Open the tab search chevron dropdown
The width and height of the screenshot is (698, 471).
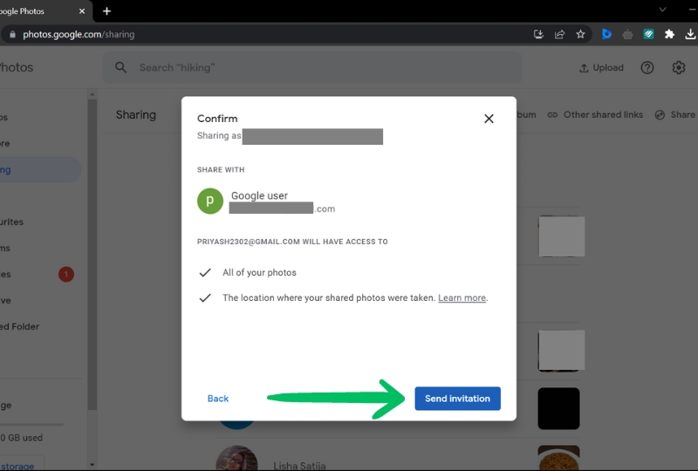pos(662,10)
